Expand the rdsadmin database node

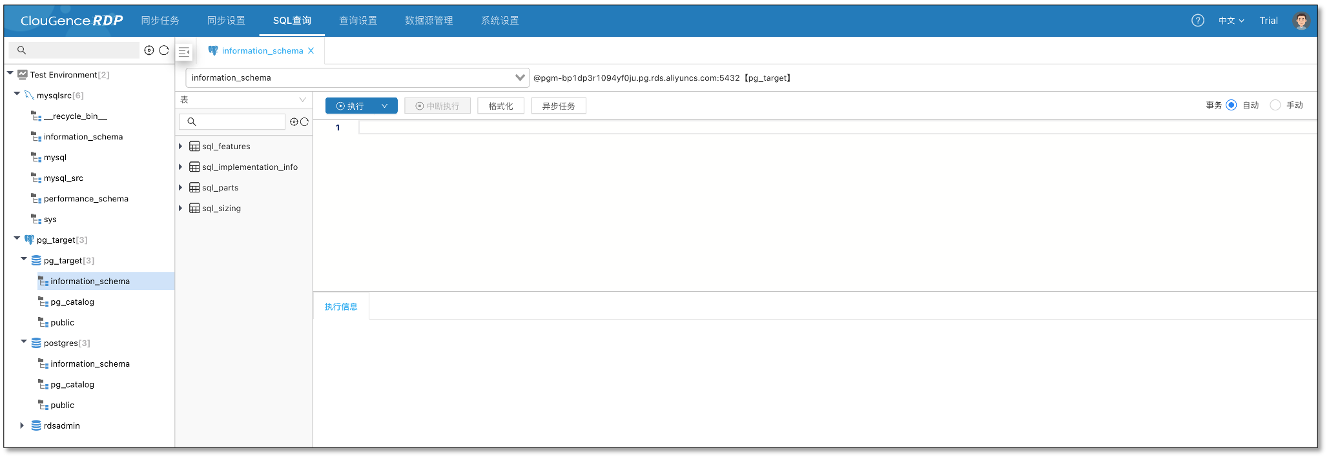click(22, 425)
